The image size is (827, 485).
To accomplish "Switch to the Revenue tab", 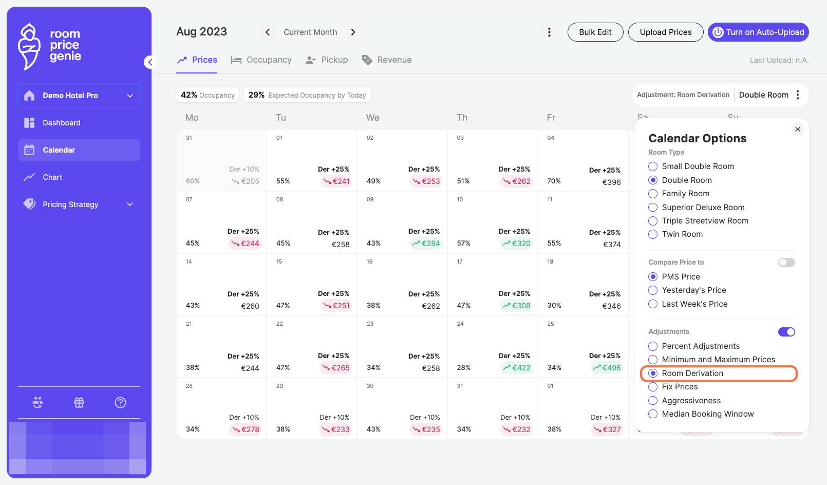I will tap(387, 60).
